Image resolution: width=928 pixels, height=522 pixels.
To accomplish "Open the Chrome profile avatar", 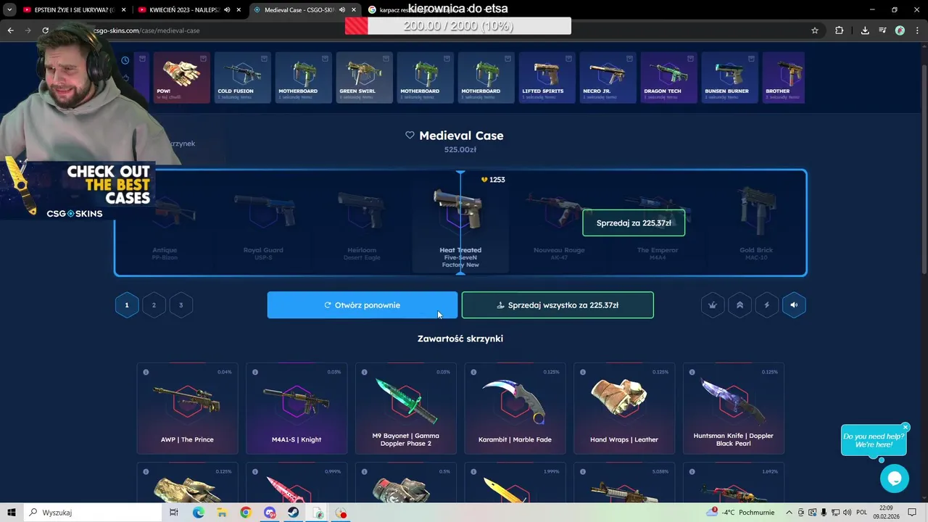I will (x=900, y=30).
